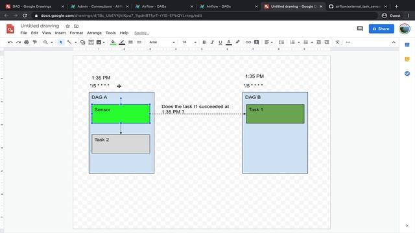Select the Task 2 grey box

pyautogui.click(x=121, y=144)
